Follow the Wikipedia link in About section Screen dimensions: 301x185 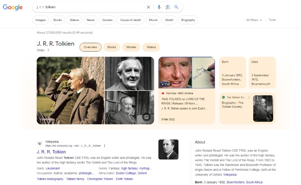click(230, 174)
